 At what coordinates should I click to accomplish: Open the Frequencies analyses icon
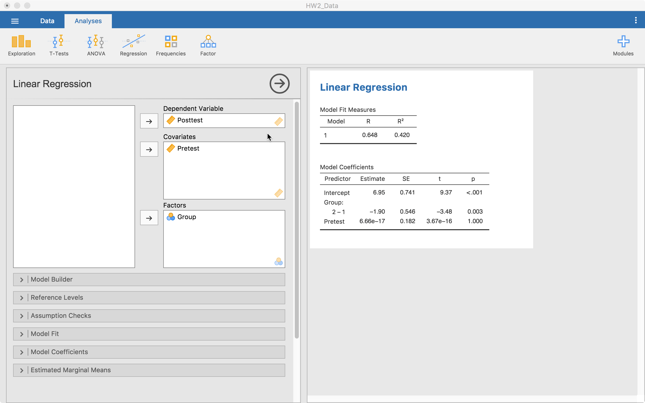coord(171,45)
